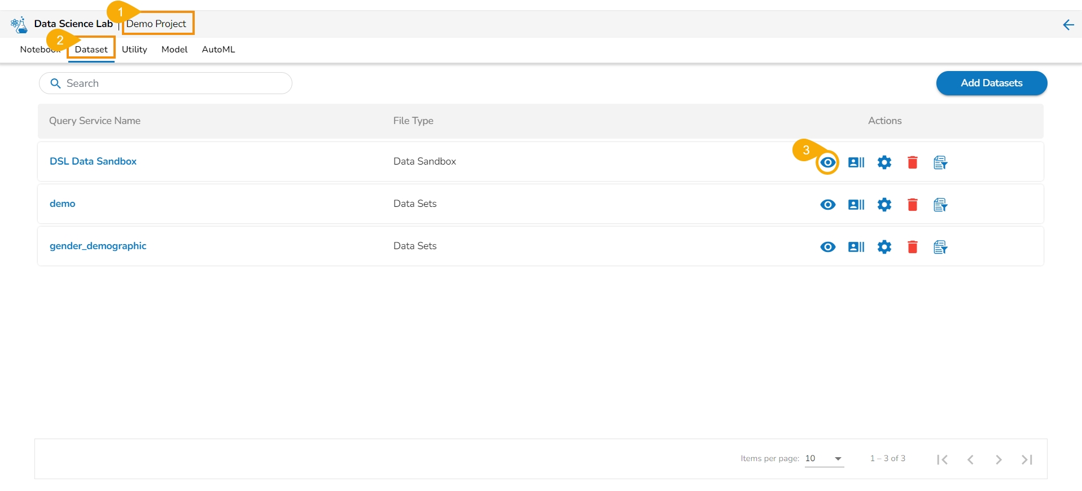The image size is (1082, 491).
Task: Jump to the last page
Action: (1027, 459)
